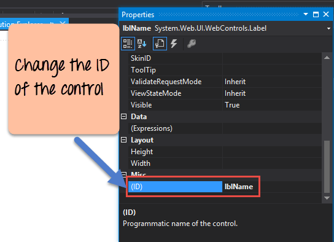Click the lblName ID value field
The height and width of the screenshot is (242, 334).
coord(272,187)
